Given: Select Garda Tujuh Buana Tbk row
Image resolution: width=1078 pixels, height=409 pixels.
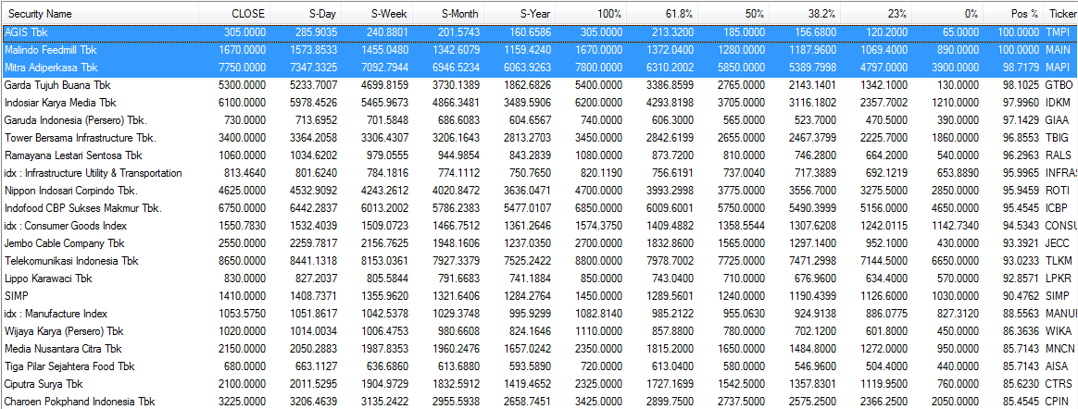Looking at the screenshot, I should point(539,85).
